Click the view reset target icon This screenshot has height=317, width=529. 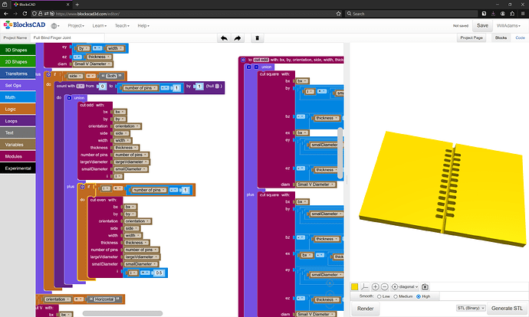(395, 286)
